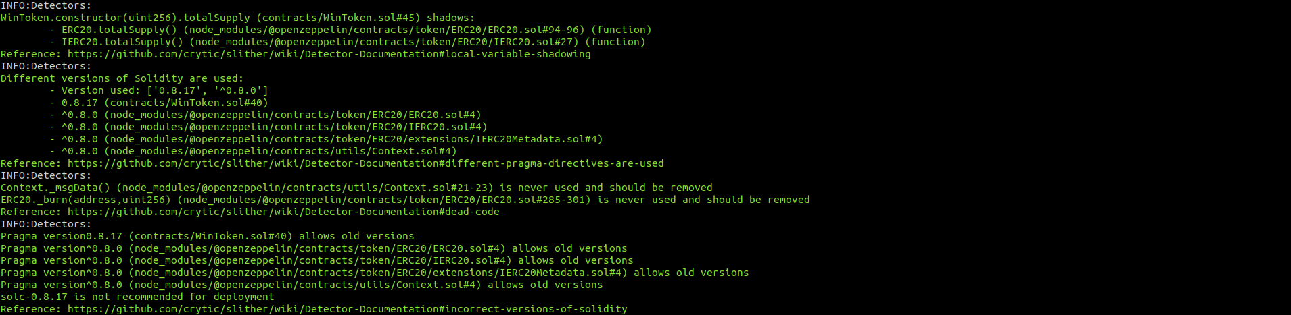Click Pragma version^0.8.0 IERC20.sol#4 allows old versions
This screenshot has height=315, width=1291.
coord(316,260)
